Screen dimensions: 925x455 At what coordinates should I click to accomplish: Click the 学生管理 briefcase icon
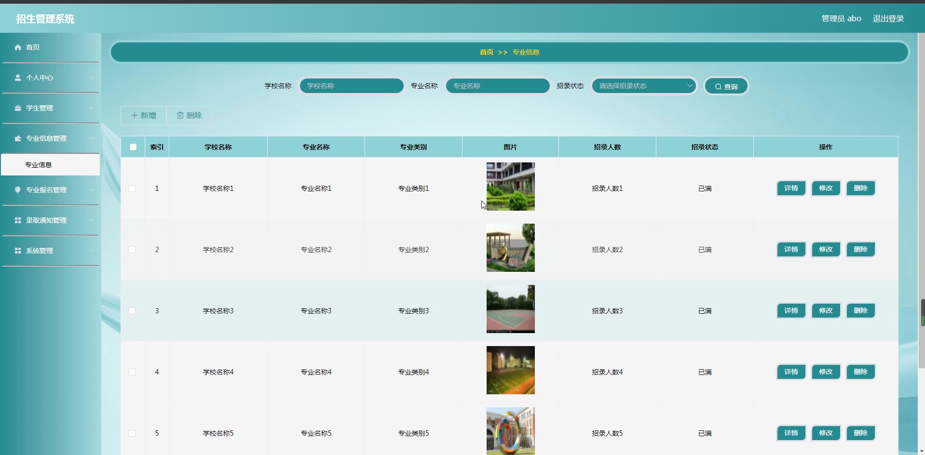pyautogui.click(x=18, y=108)
